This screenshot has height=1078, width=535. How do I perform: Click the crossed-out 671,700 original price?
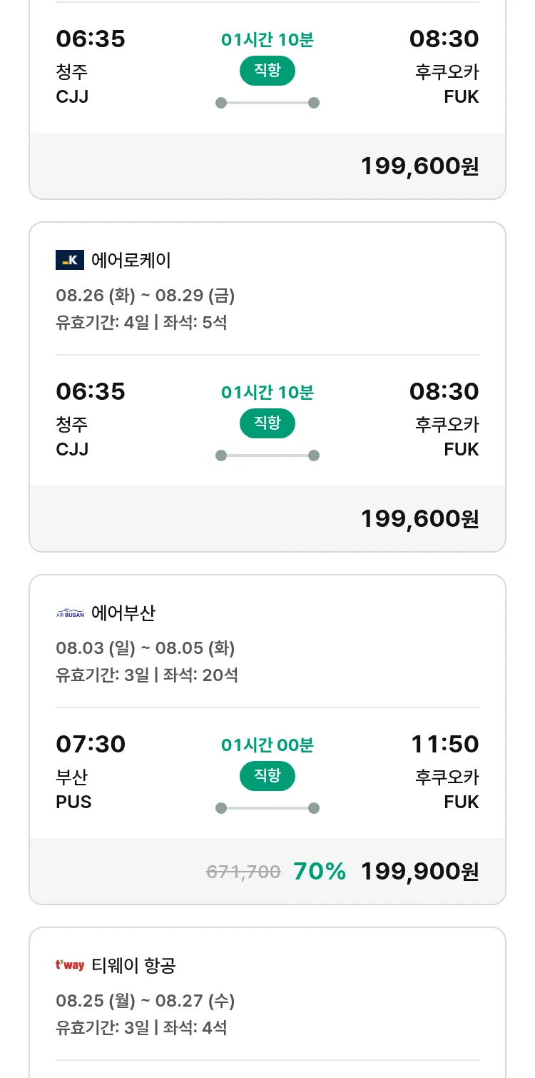tap(243, 872)
